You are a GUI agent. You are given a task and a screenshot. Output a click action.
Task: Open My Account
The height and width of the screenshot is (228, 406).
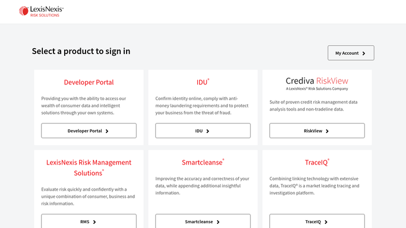click(351, 53)
